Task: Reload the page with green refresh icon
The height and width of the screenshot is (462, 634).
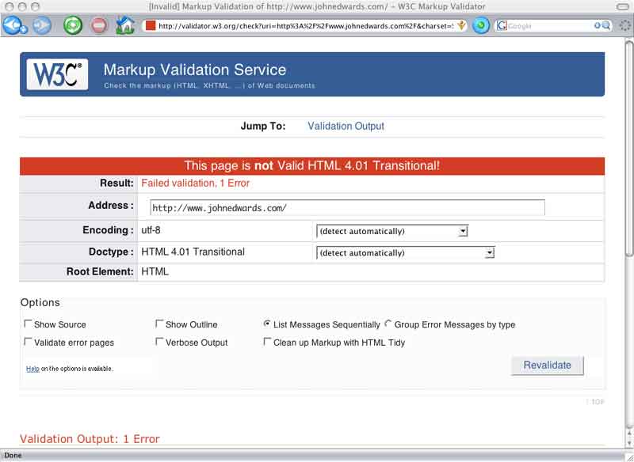Action: tap(73, 25)
